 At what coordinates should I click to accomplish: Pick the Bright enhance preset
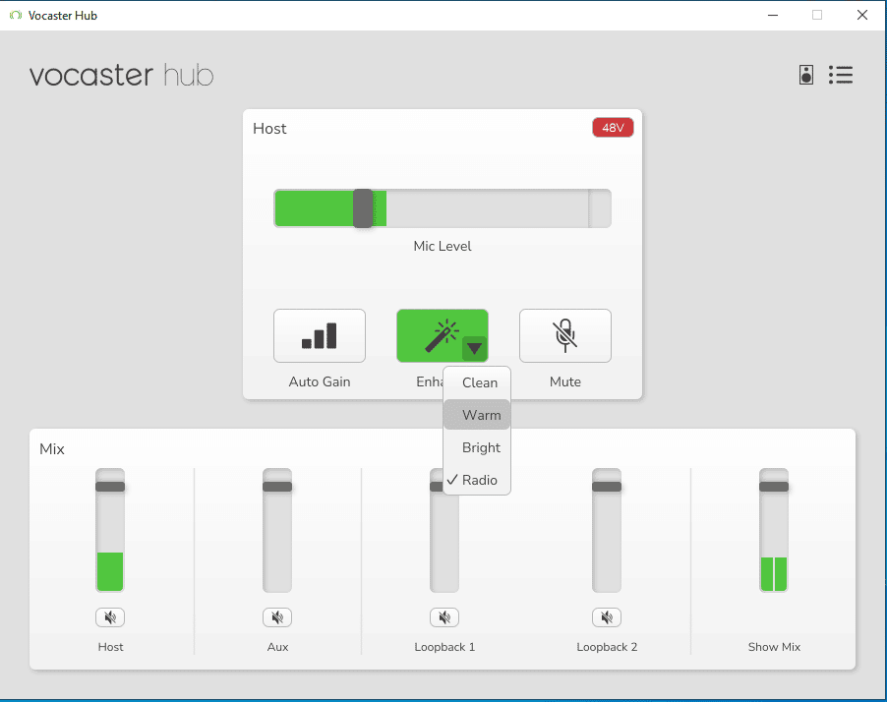click(477, 447)
